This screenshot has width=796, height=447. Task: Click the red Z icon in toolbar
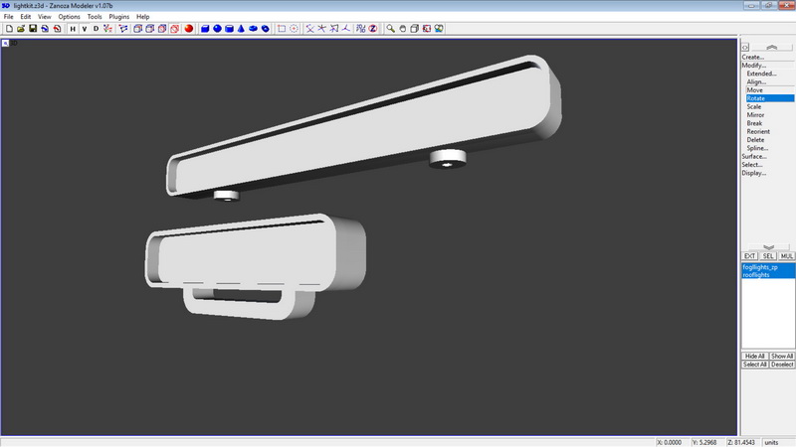(373, 29)
